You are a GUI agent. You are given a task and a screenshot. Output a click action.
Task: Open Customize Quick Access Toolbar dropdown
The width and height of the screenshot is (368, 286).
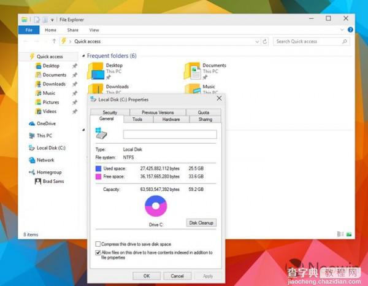click(x=52, y=20)
